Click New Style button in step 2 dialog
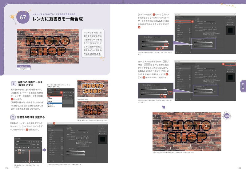Screen dimensions: 246x173 coord(102,131)
